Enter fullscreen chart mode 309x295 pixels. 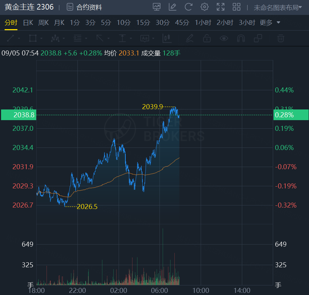click(221, 7)
